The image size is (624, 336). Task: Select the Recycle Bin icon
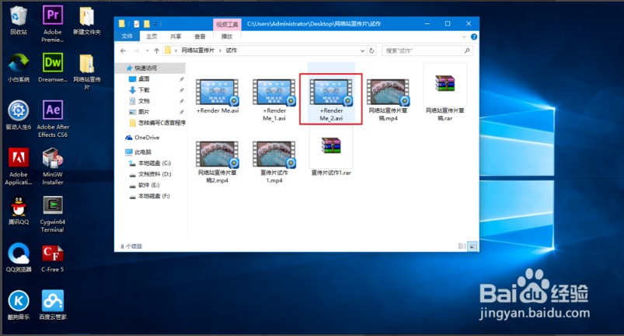pyautogui.click(x=19, y=17)
